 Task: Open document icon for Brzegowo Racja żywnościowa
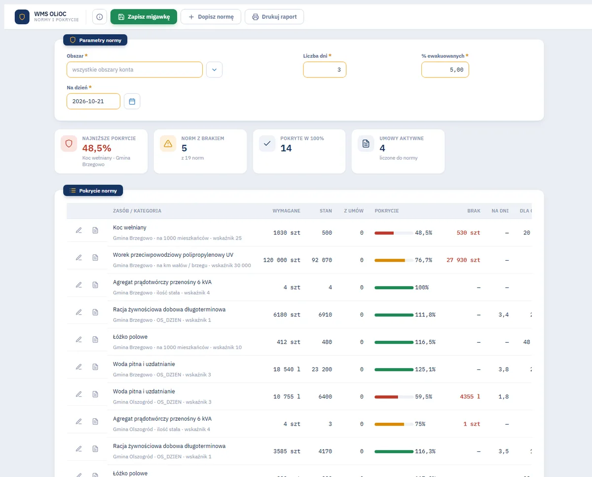click(95, 312)
